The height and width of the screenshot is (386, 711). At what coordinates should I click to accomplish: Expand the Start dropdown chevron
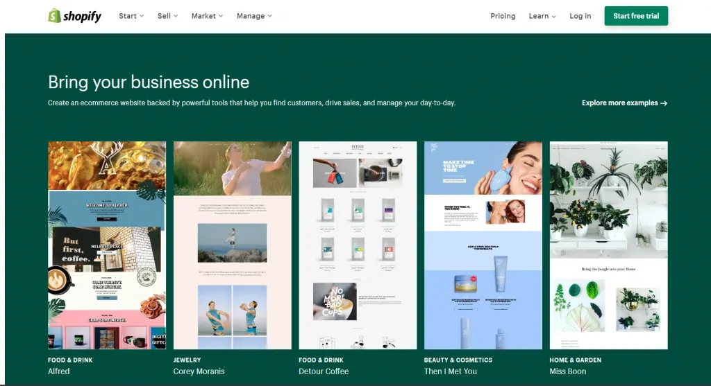coord(142,16)
